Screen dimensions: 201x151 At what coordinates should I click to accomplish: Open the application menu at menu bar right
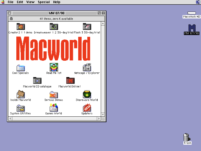pyautogui.click(x=198, y=2)
